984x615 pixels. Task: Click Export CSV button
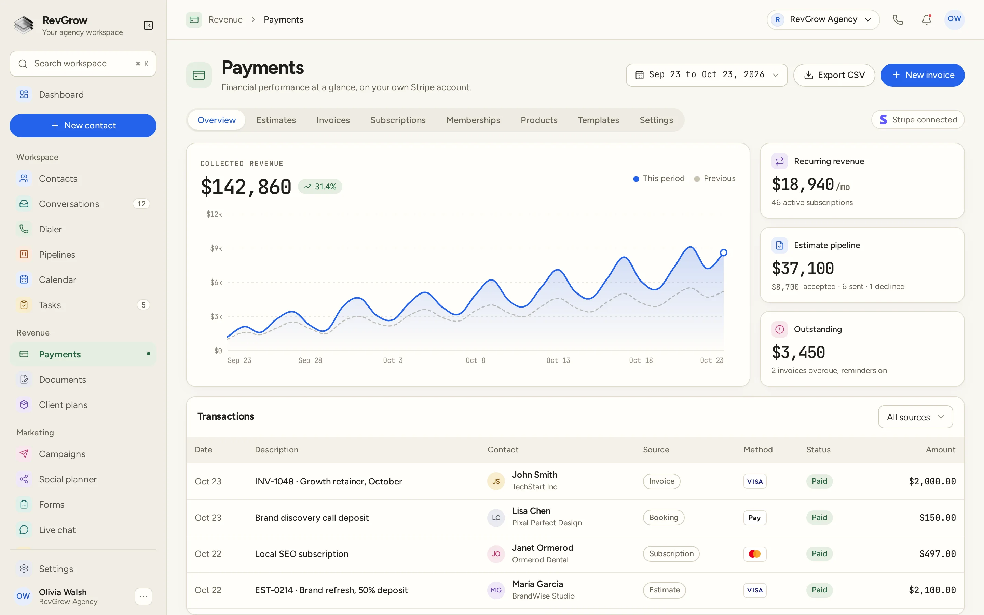pos(834,75)
